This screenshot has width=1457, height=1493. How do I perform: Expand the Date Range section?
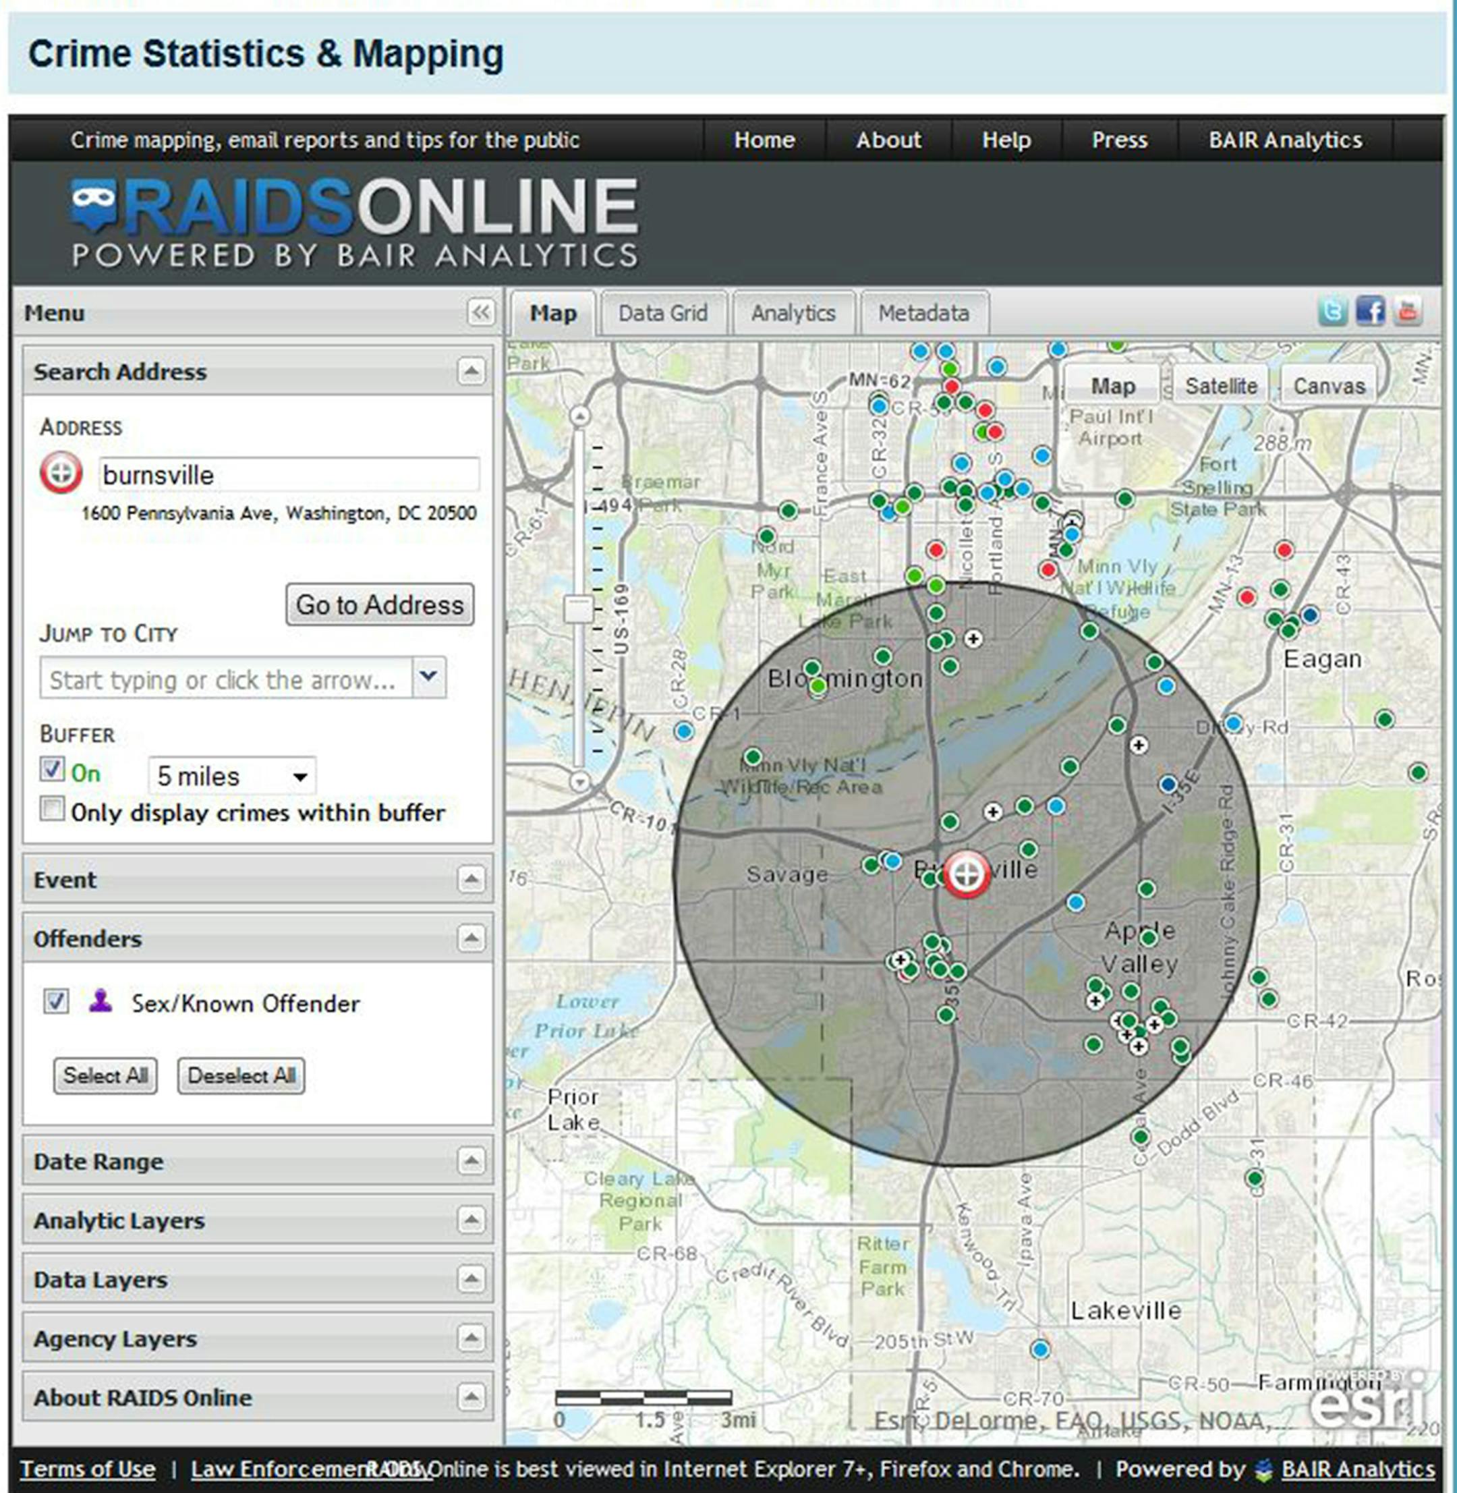tap(471, 1161)
